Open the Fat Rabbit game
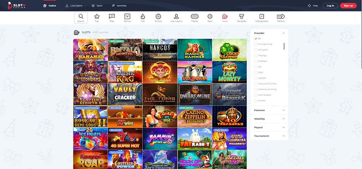The image size is (362, 169). coord(195,139)
